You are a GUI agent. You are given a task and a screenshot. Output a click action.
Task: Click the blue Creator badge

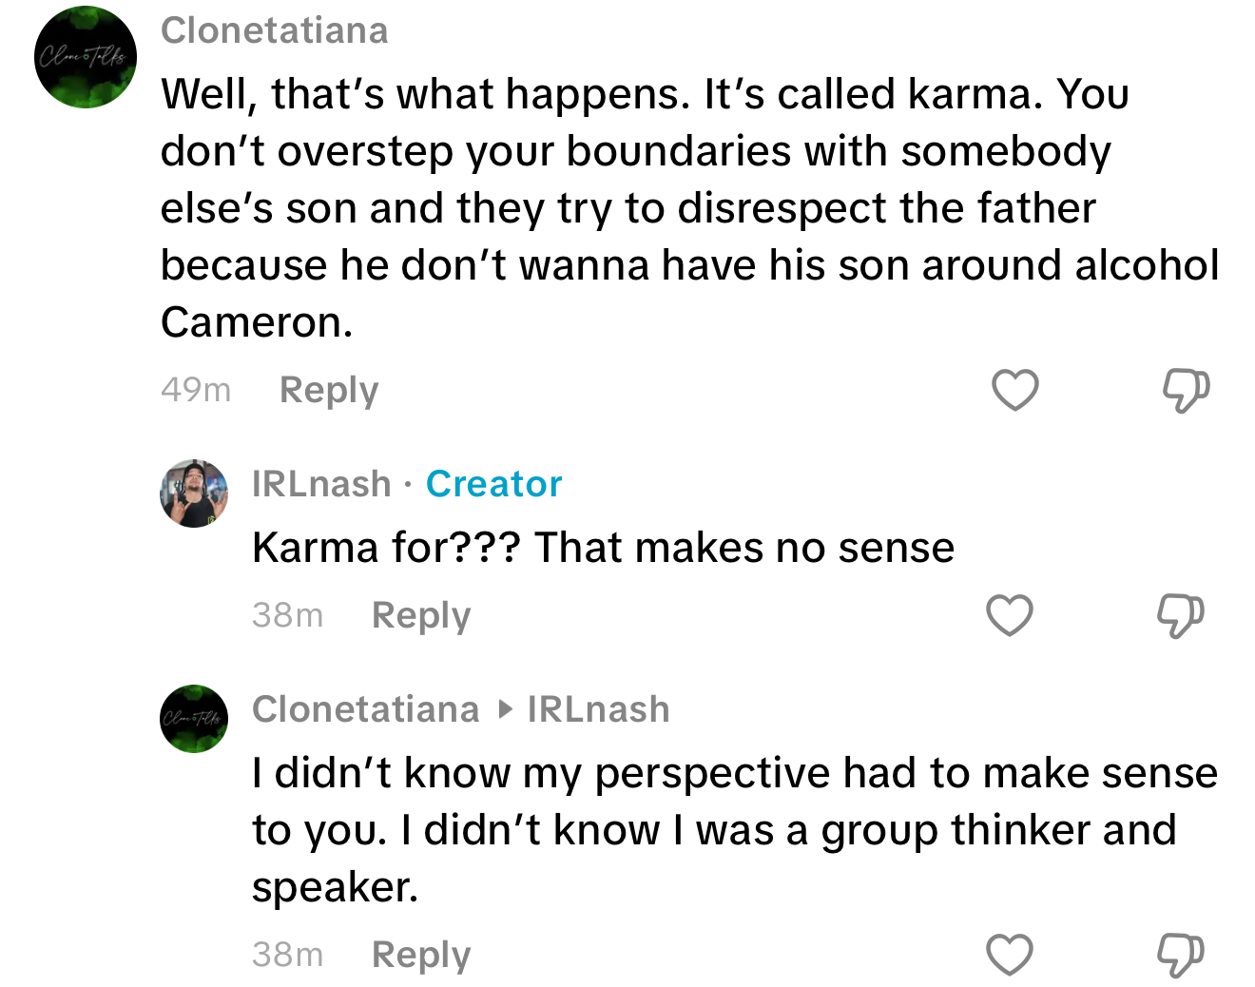tap(493, 484)
